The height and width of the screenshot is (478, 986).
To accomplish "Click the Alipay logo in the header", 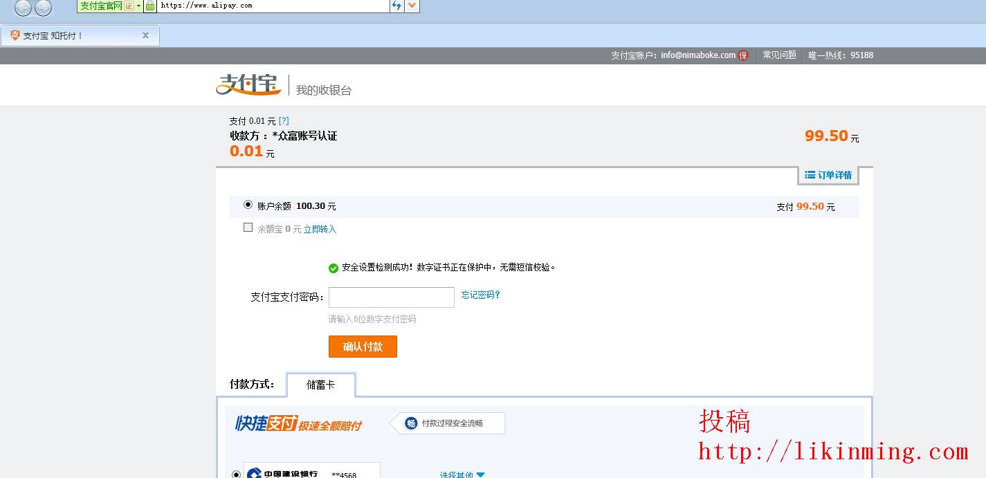I will pyautogui.click(x=248, y=84).
